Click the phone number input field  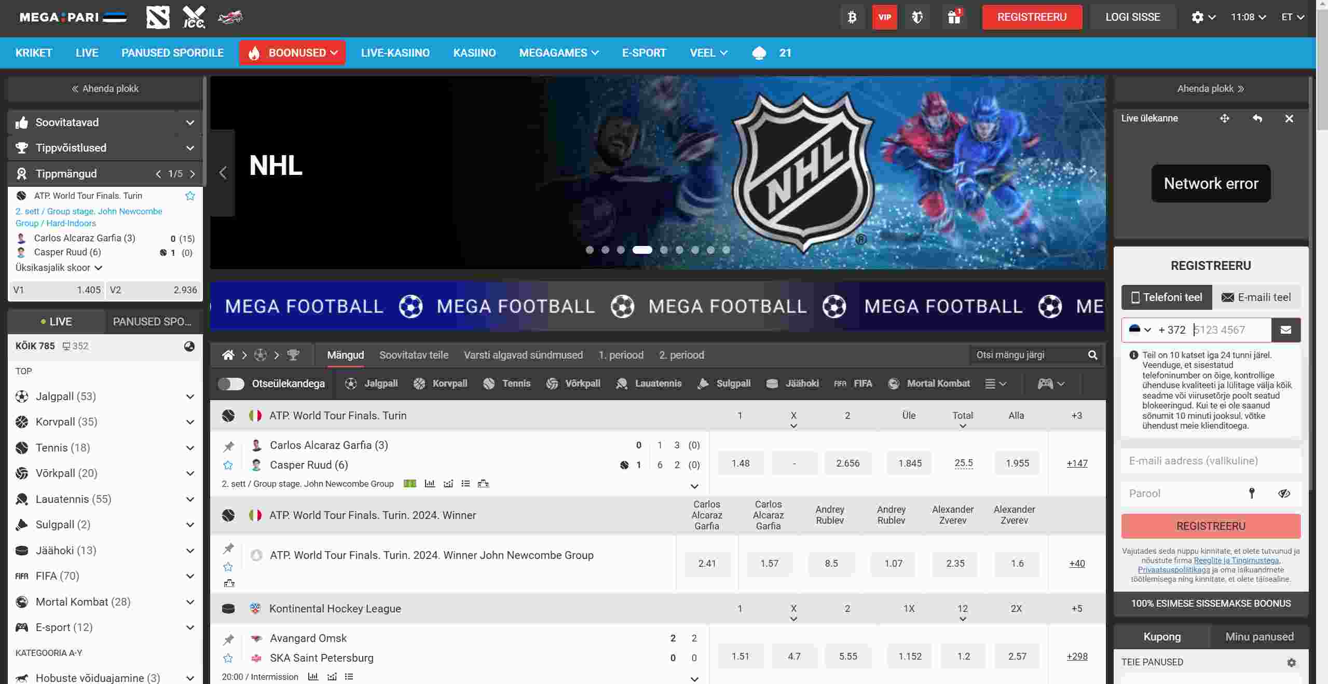pyautogui.click(x=1230, y=330)
